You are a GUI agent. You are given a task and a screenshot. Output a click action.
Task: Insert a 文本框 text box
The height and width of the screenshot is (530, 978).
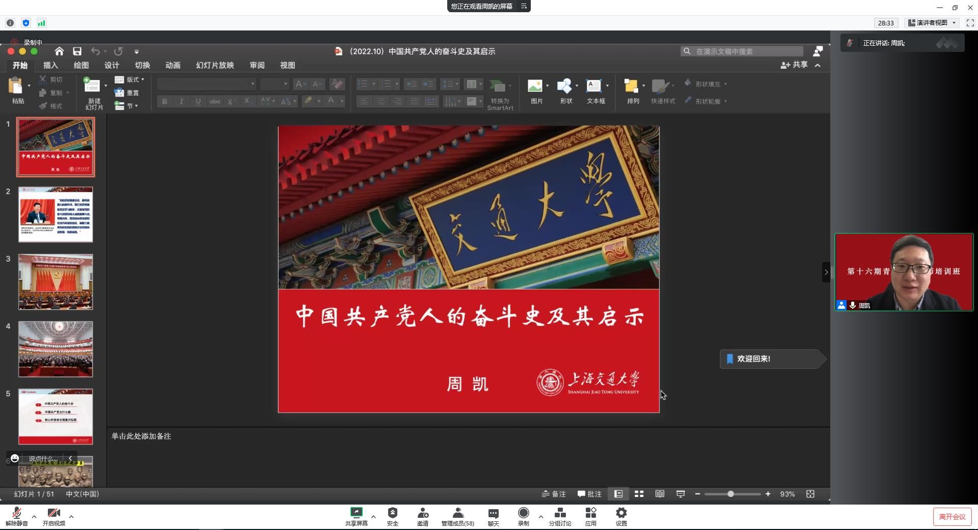(595, 92)
